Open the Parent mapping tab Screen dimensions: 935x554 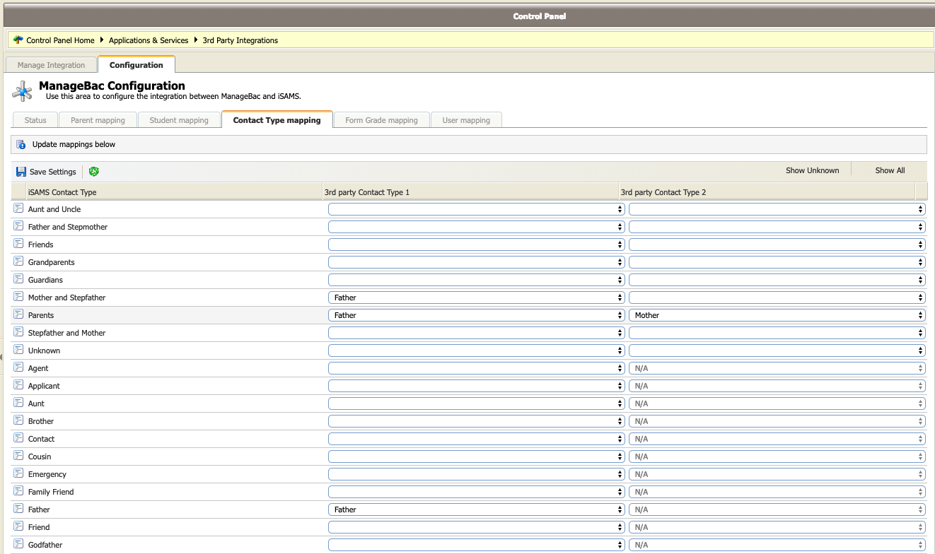pyautogui.click(x=98, y=120)
